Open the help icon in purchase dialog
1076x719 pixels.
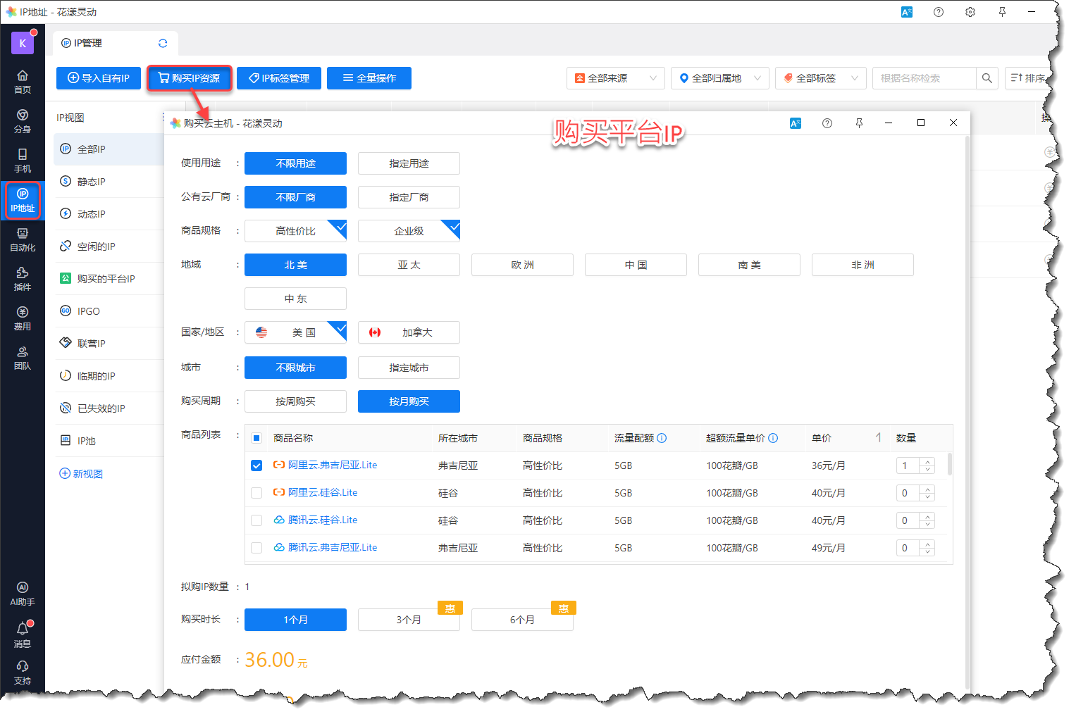pyautogui.click(x=827, y=123)
